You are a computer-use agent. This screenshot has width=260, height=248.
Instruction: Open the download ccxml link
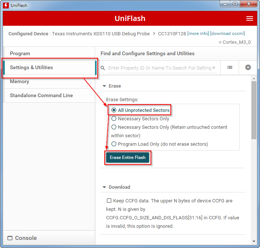coord(227,33)
